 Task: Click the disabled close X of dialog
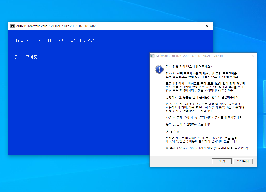(253, 56)
